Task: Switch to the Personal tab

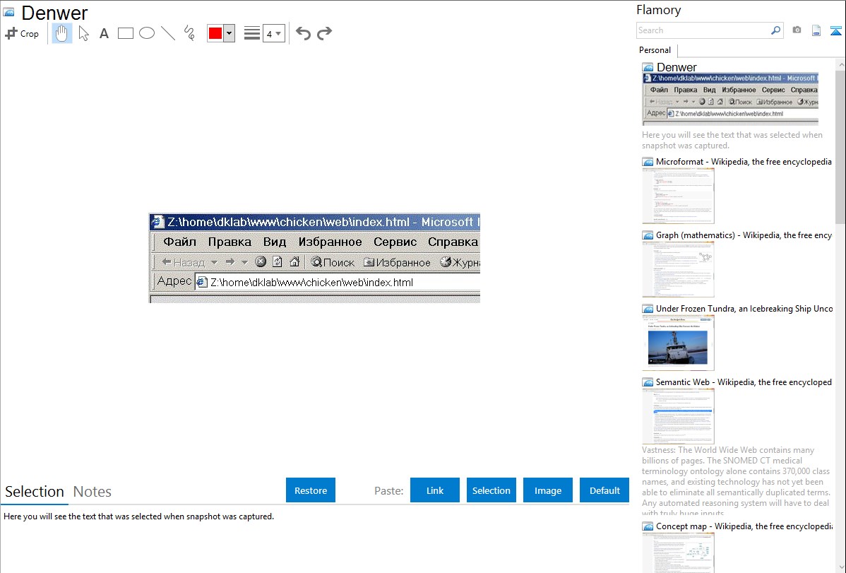Action: click(655, 50)
